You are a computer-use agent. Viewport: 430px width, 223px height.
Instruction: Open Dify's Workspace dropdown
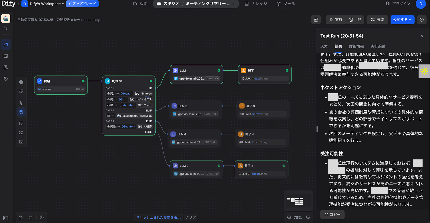pyautogui.click(x=43, y=4)
